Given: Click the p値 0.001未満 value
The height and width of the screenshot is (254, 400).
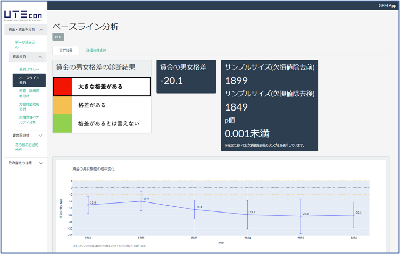Looking at the screenshot, I should pos(247,133).
